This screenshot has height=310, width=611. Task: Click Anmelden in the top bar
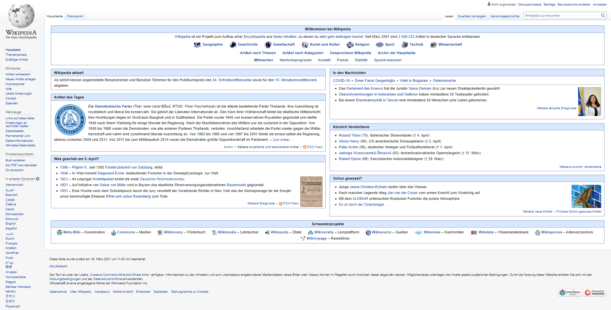[600, 5]
